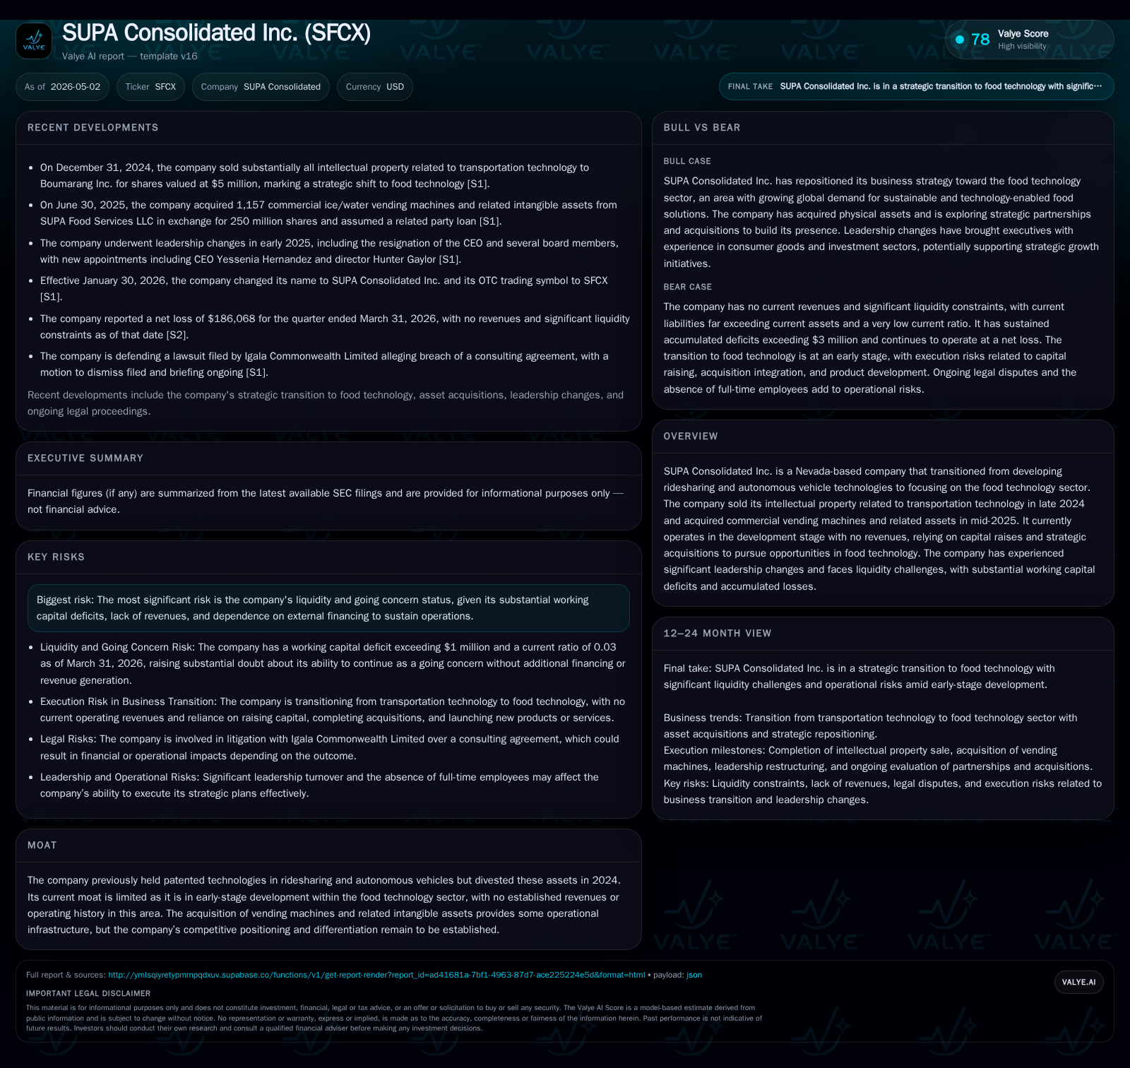
Task: Click the Valye logo icon
Action: pyautogui.click(x=34, y=41)
